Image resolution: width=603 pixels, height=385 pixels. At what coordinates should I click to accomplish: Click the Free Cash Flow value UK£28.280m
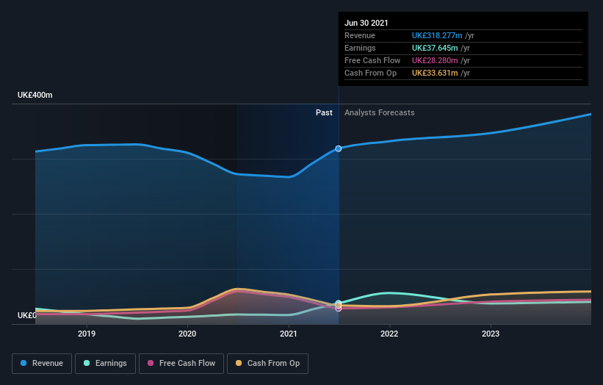pyautogui.click(x=435, y=60)
